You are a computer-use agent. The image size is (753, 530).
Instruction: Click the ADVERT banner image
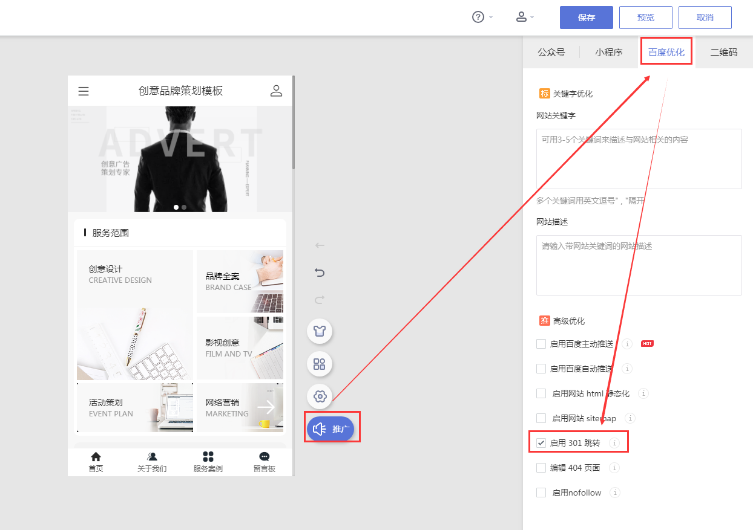(180, 159)
